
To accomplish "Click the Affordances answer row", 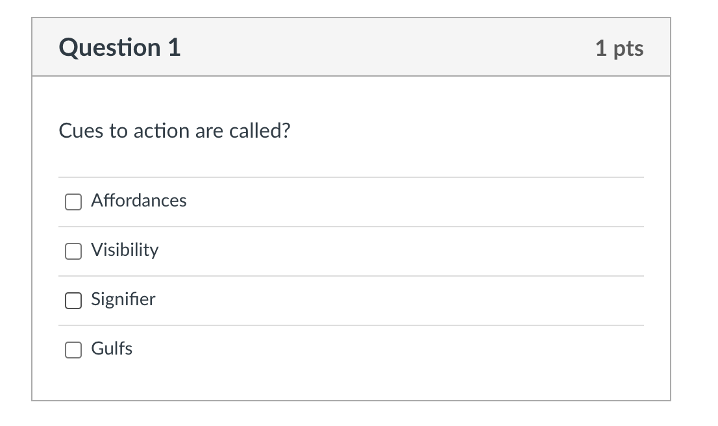I will [351, 202].
